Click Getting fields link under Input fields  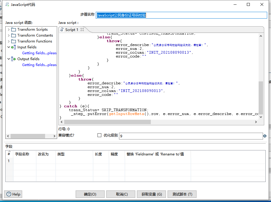click(x=39, y=53)
